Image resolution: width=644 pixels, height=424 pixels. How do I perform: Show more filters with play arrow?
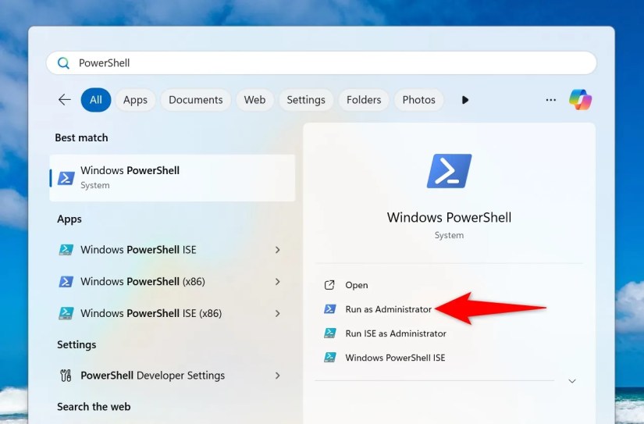(465, 100)
